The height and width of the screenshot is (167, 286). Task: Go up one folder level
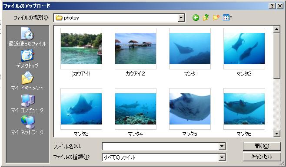206,17
